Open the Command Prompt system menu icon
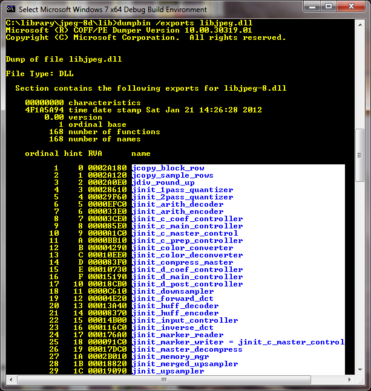Viewport: 371px width, 391px height. pos(10,10)
